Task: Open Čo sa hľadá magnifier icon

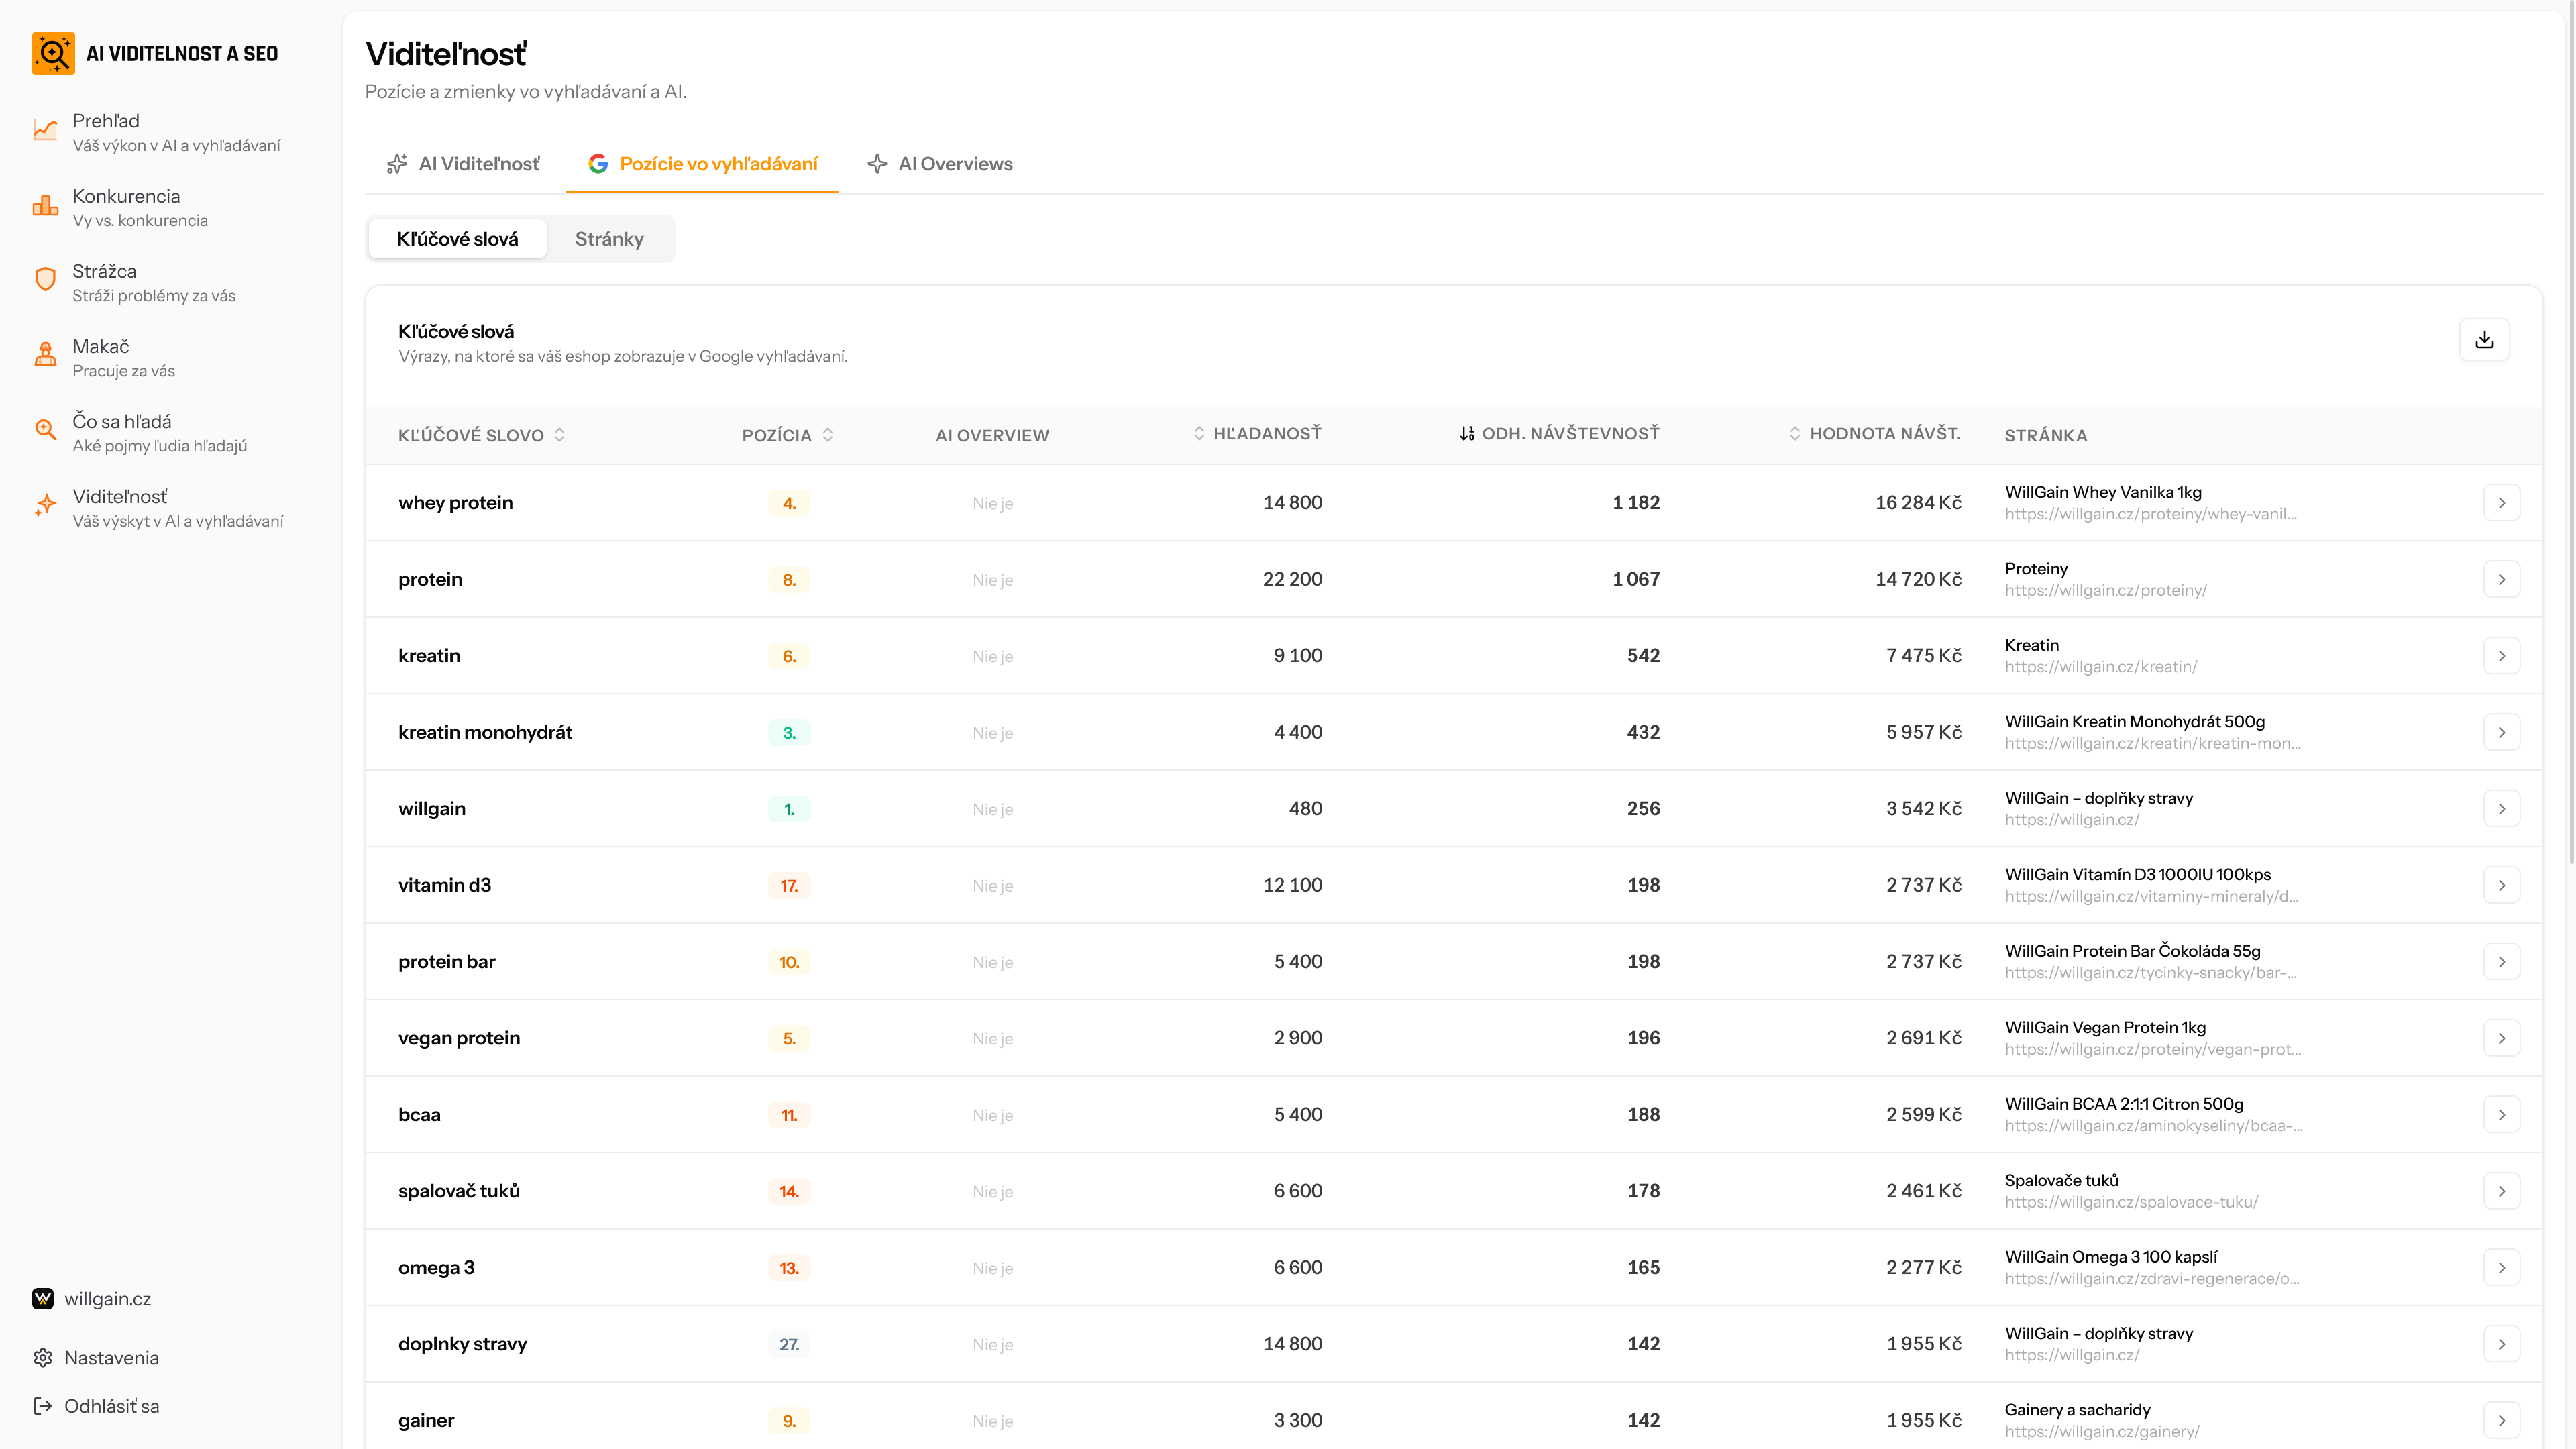Action: coord(45,431)
